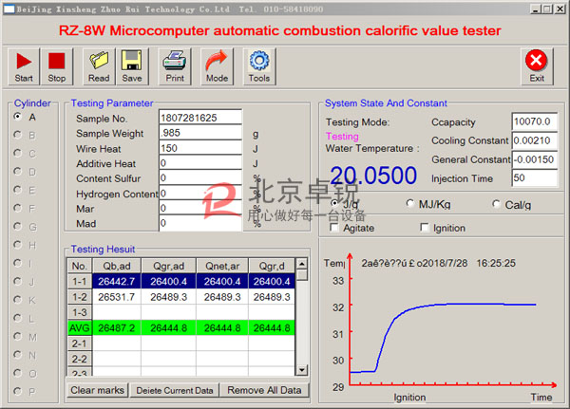Click Delete Current Data button

pyautogui.click(x=175, y=390)
